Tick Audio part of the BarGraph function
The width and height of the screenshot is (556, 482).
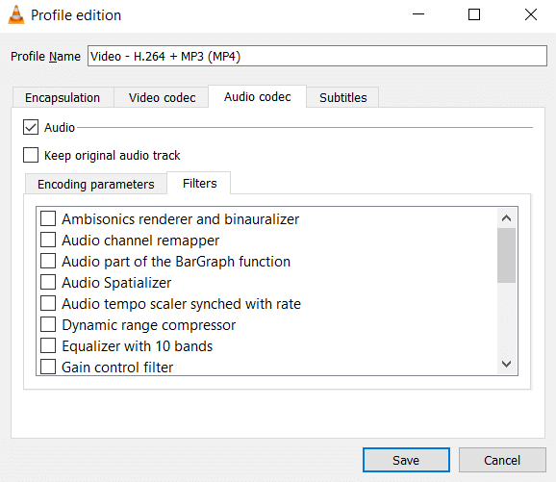click(48, 261)
